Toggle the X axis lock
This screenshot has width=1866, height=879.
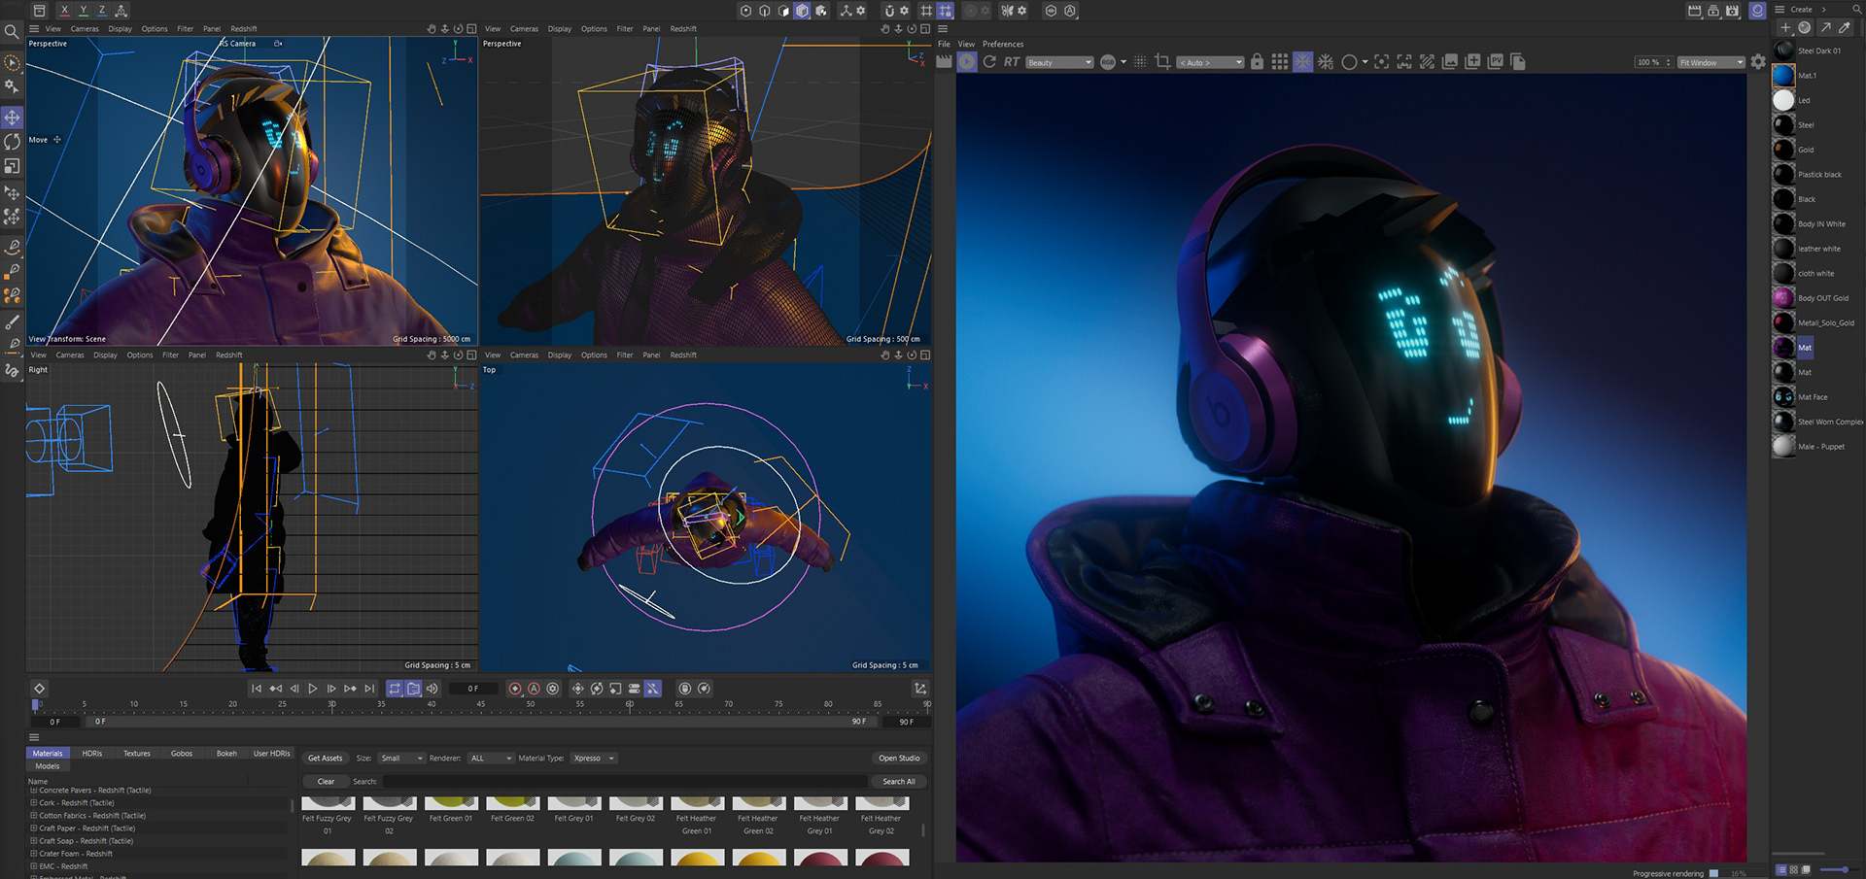64,11
